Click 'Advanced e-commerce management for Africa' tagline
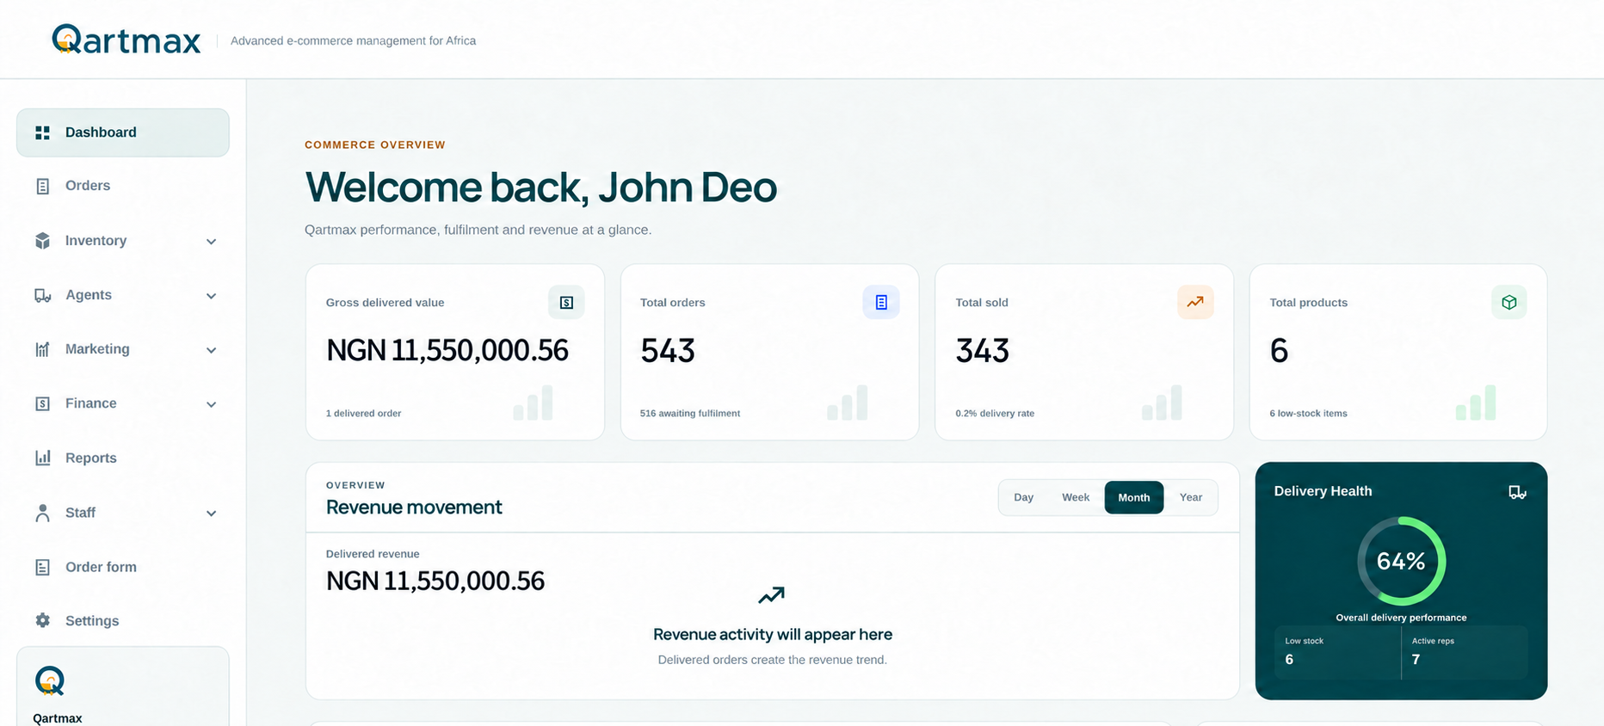This screenshot has width=1604, height=726. [353, 40]
